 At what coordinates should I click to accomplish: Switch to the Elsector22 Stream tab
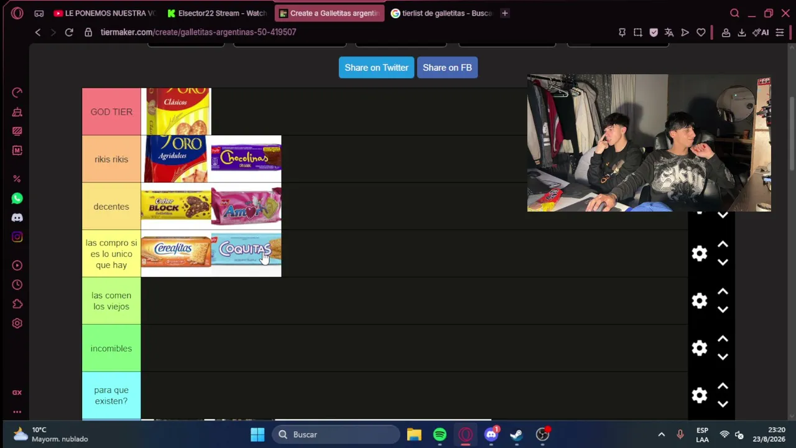(217, 13)
